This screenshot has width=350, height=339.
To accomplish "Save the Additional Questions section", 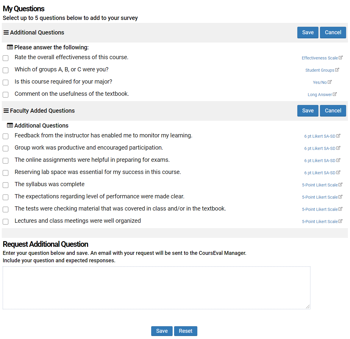I will (x=308, y=32).
